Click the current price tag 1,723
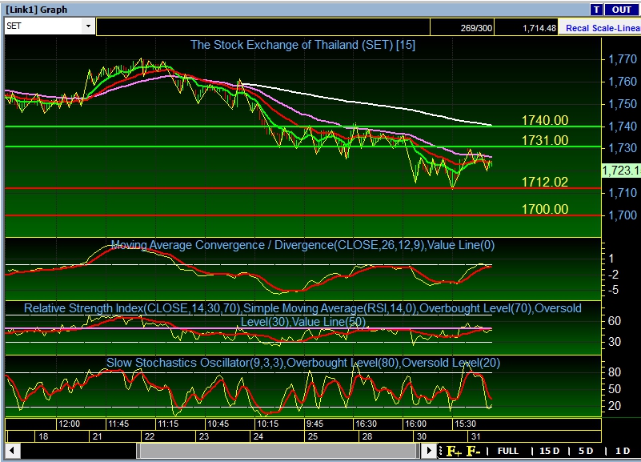 [620, 171]
